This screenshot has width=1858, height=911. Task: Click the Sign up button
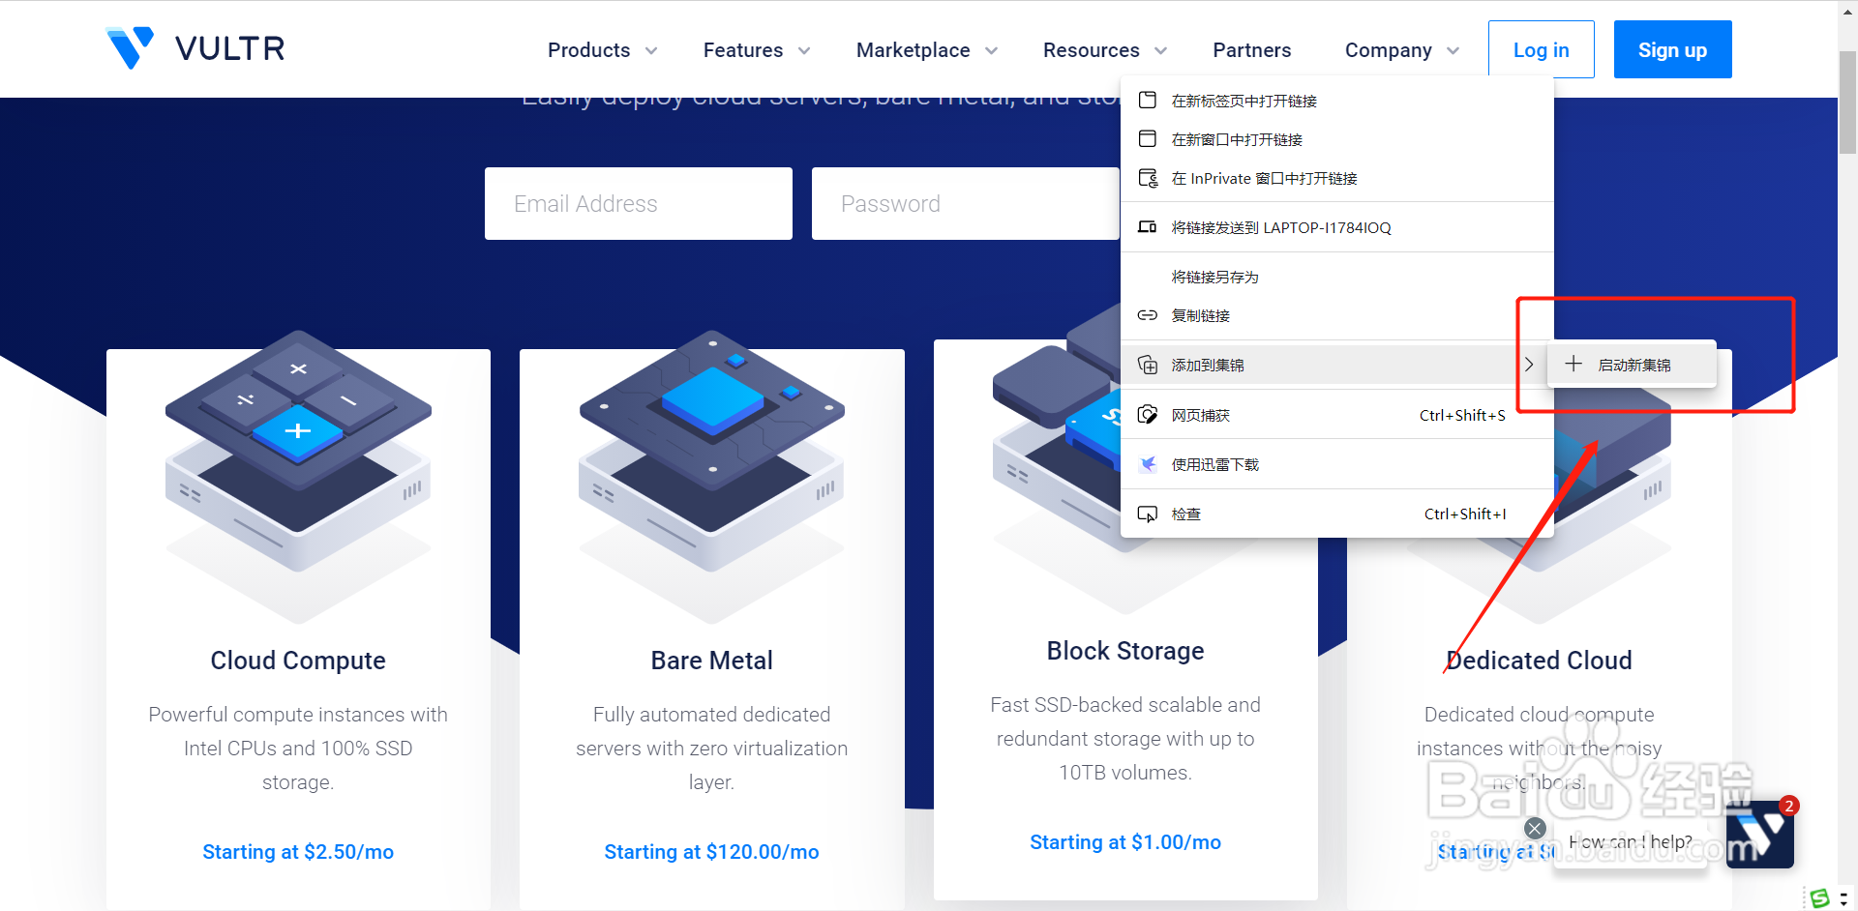click(x=1672, y=49)
